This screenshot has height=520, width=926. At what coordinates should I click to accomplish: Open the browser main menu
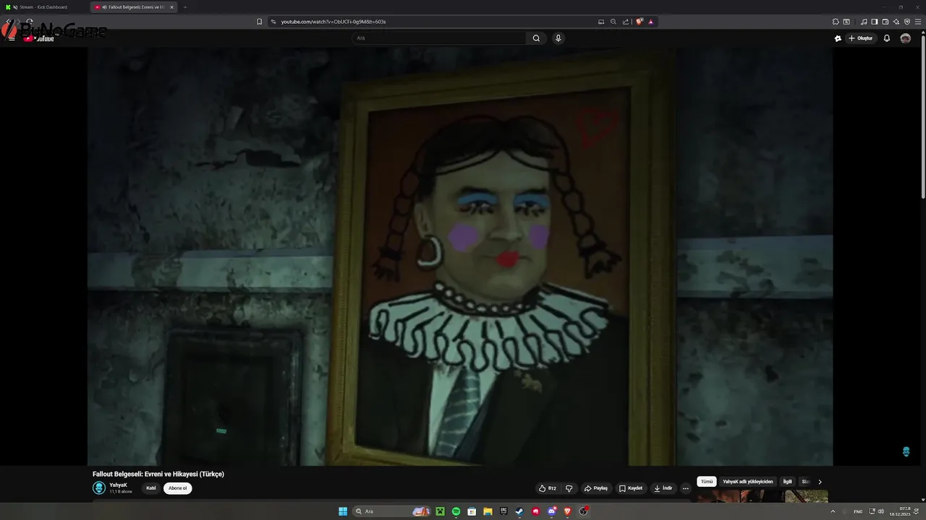[x=918, y=22]
